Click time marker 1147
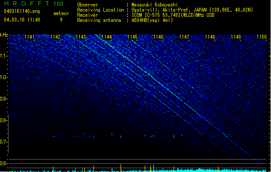This screenshot has width=271, height=172. pyautogui.click(x=184, y=37)
